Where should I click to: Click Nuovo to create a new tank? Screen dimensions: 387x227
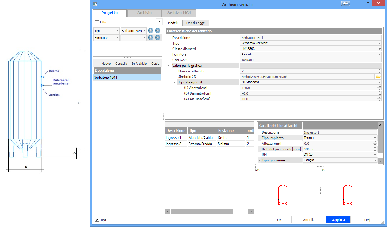(x=106, y=64)
